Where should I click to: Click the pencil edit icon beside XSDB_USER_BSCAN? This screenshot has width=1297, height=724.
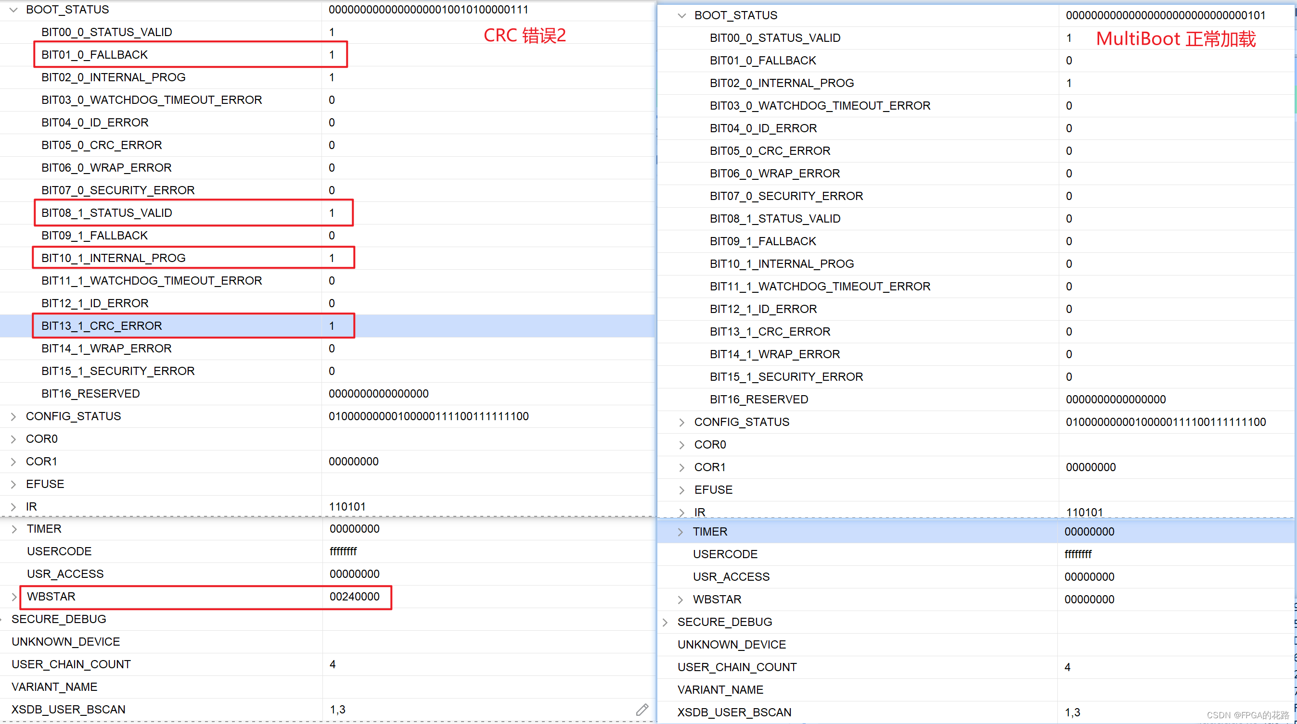tap(642, 710)
